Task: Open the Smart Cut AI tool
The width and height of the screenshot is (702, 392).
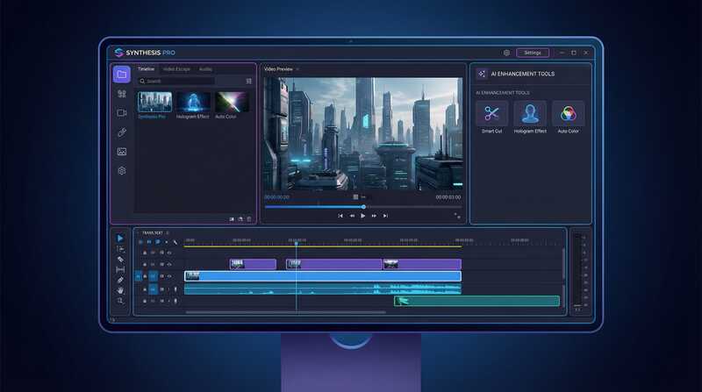Action: (x=491, y=113)
